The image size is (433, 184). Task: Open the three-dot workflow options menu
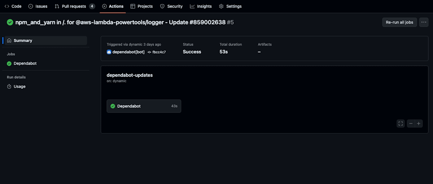pyautogui.click(x=424, y=22)
